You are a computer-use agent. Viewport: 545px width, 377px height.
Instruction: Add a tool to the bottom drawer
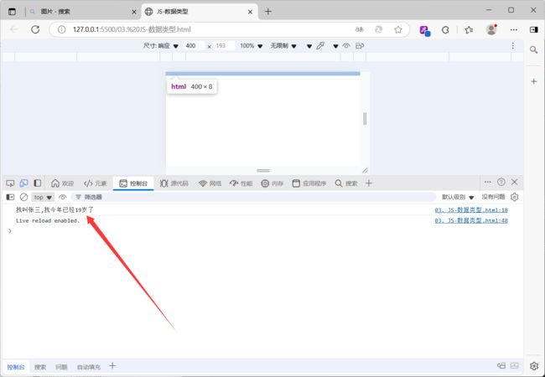112,365
